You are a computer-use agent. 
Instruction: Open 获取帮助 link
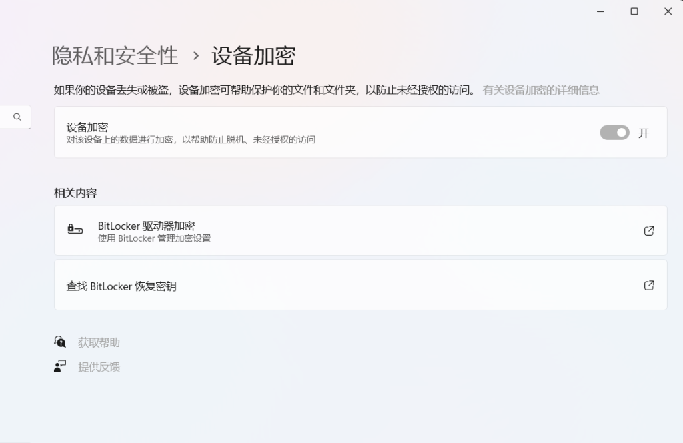pos(99,342)
